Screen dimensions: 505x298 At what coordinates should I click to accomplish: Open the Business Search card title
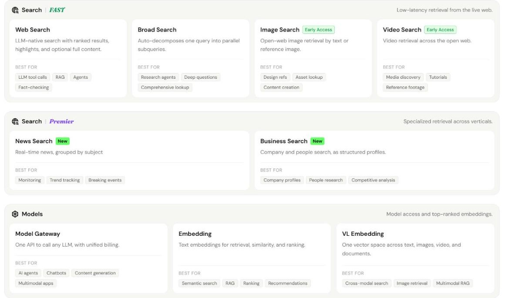click(284, 141)
